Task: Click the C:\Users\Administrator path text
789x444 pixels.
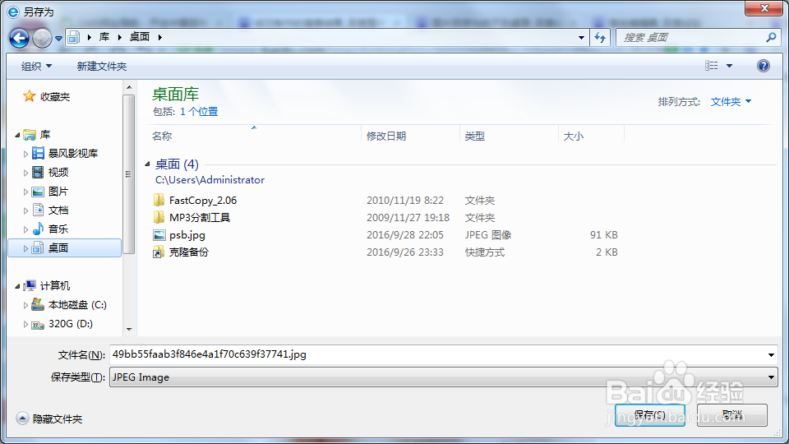Action: (x=210, y=180)
